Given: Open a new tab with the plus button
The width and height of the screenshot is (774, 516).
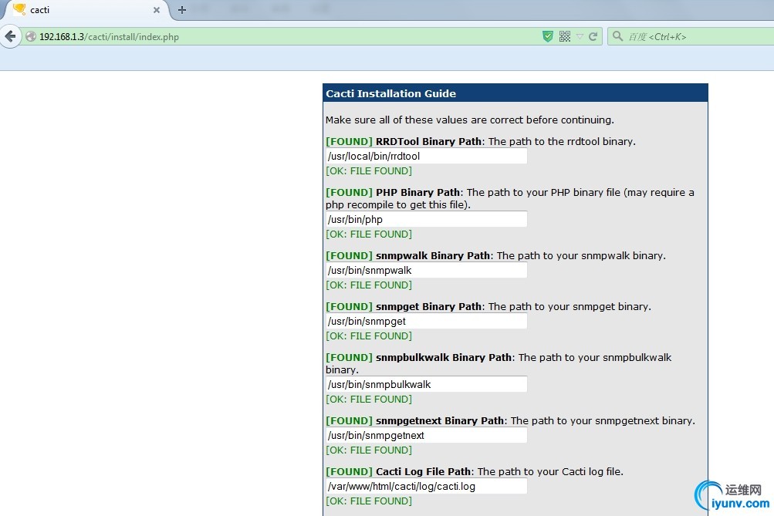Looking at the screenshot, I should coord(182,10).
